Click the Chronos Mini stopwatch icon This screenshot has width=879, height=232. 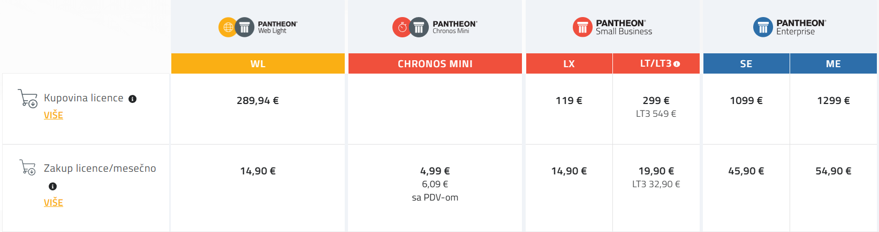pyautogui.click(x=401, y=27)
